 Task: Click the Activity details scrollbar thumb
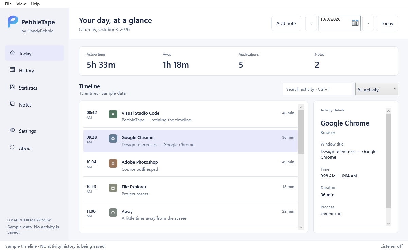389,161
